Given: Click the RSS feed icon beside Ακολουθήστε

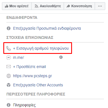Looking at the screenshot, I should pyautogui.click(x=36, y=6).
